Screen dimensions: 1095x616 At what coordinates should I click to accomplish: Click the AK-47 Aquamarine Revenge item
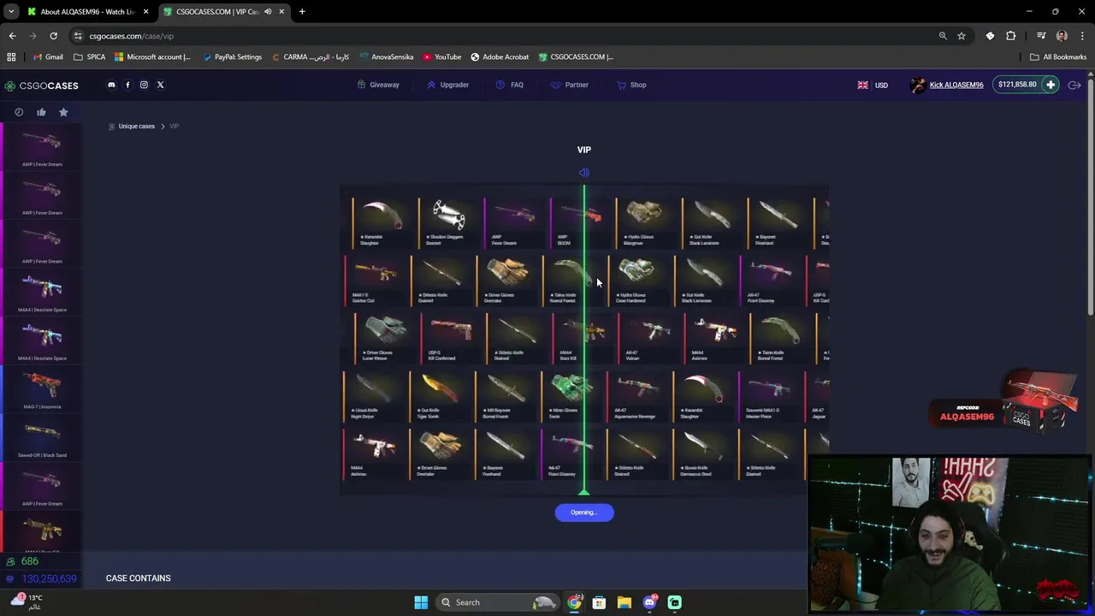point(638,395)
